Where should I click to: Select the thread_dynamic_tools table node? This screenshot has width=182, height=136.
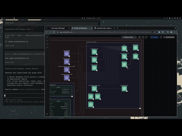point(94,52)
